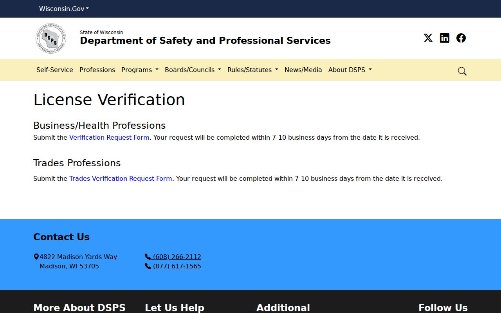Expand the About DSPS menu
This screenshot has width=501, height=313.
[350, 70]
